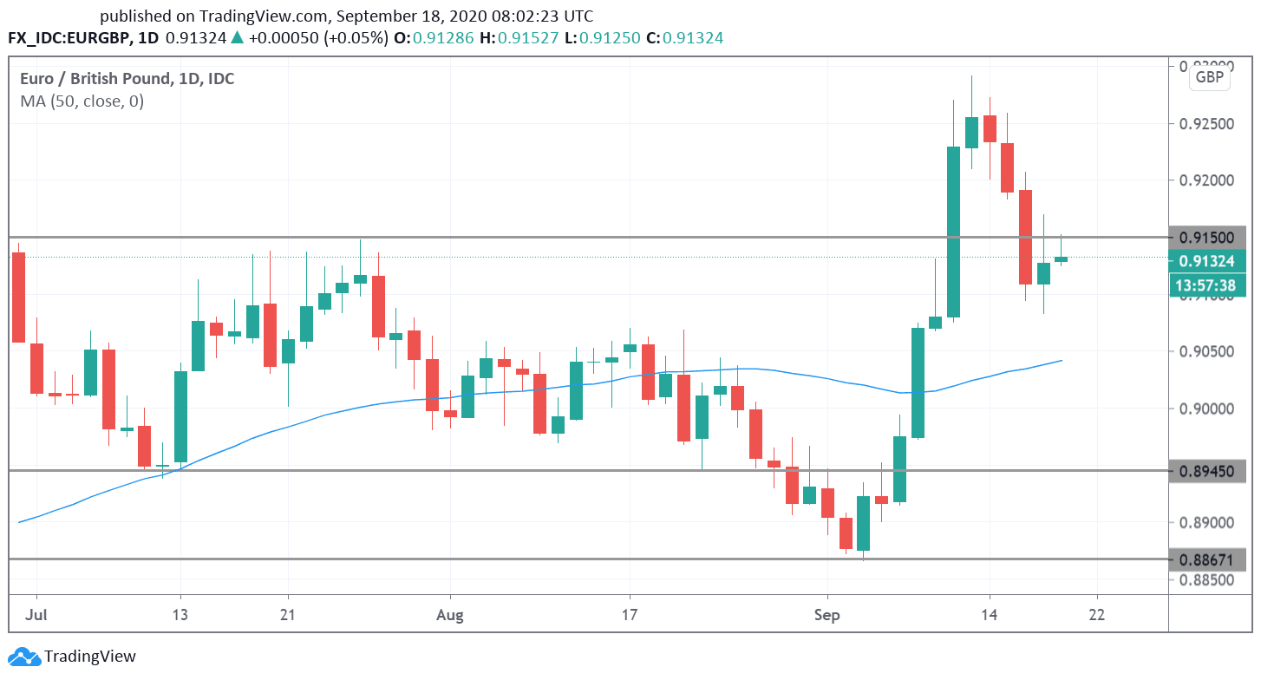1261x680 pixels.
Task: Click the TradingView cloud logo icon
Action: click(x=23, y=657)
